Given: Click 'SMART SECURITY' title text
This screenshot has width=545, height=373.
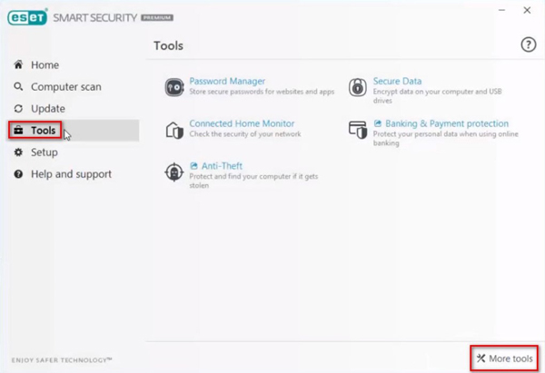Looking at the screenshot, I should click(94, 18).
